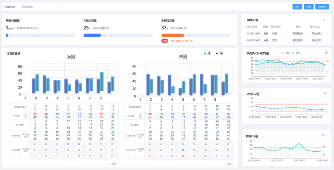334x170 pixels.
Task: Toggle the A侧 series in NOx chart legend
Action: coord(286,53)
